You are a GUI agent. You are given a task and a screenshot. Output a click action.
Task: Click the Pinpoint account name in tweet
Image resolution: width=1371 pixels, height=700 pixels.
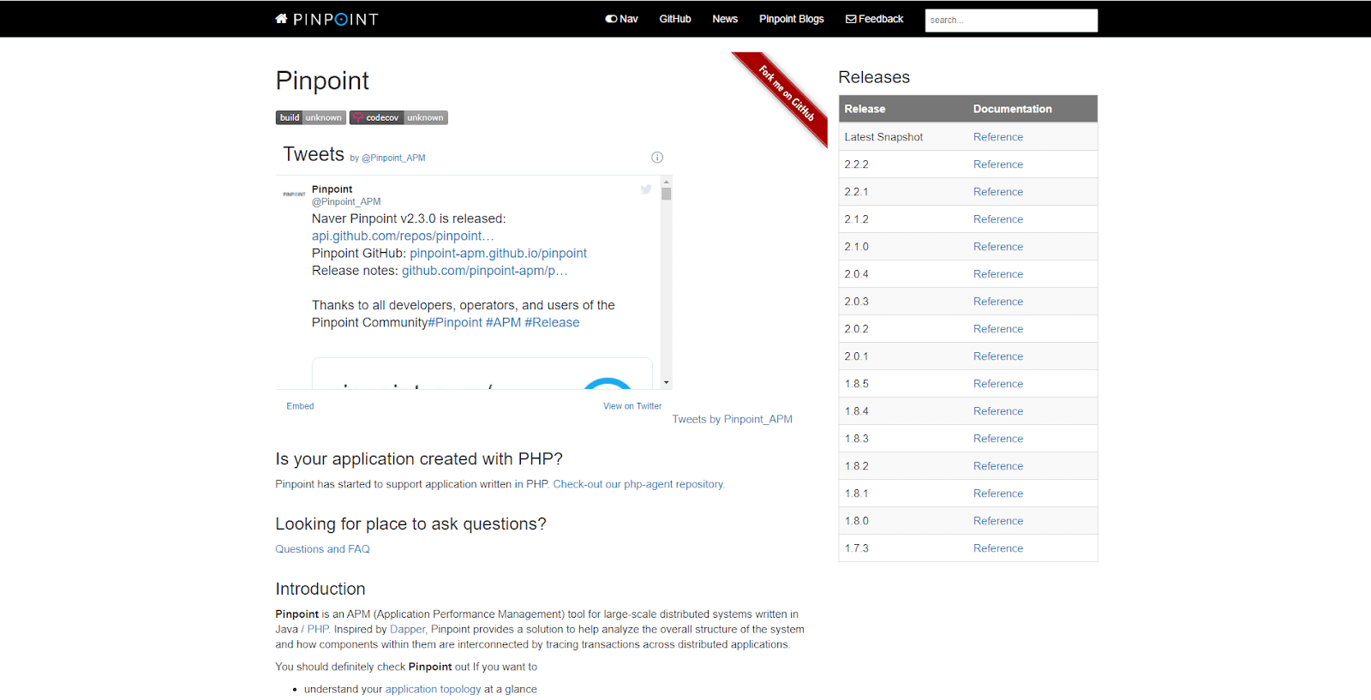point(332,189)
